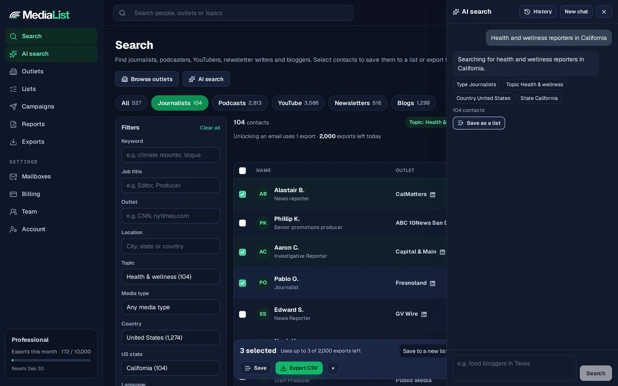Open US state dropdown California (104)
Viewport: 618px width, 386px height.
171,368
